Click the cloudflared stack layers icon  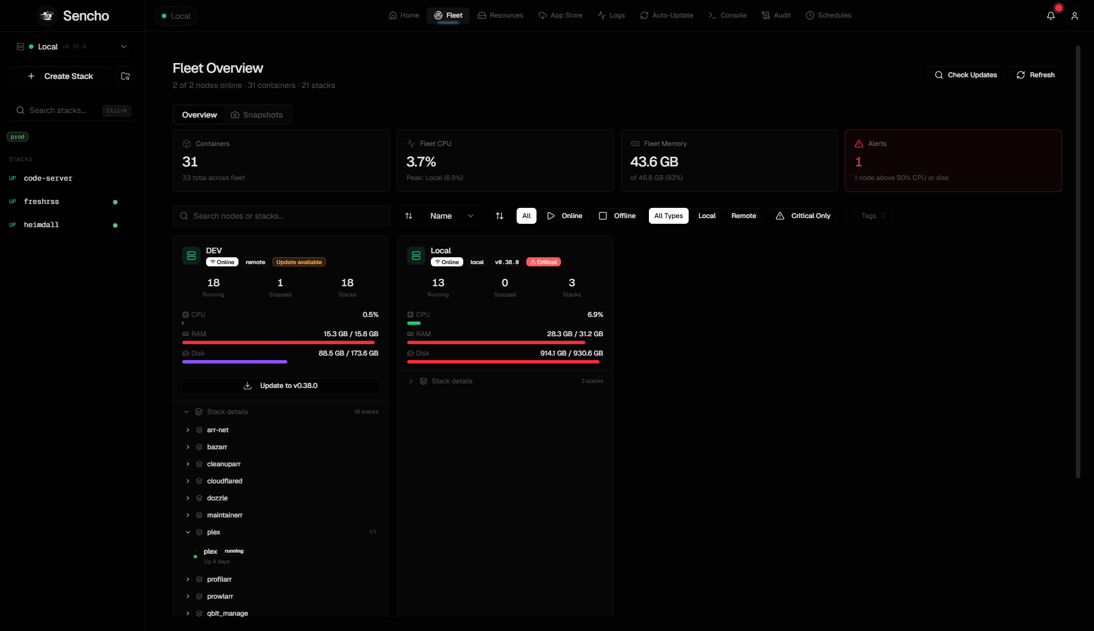[199, 481]
